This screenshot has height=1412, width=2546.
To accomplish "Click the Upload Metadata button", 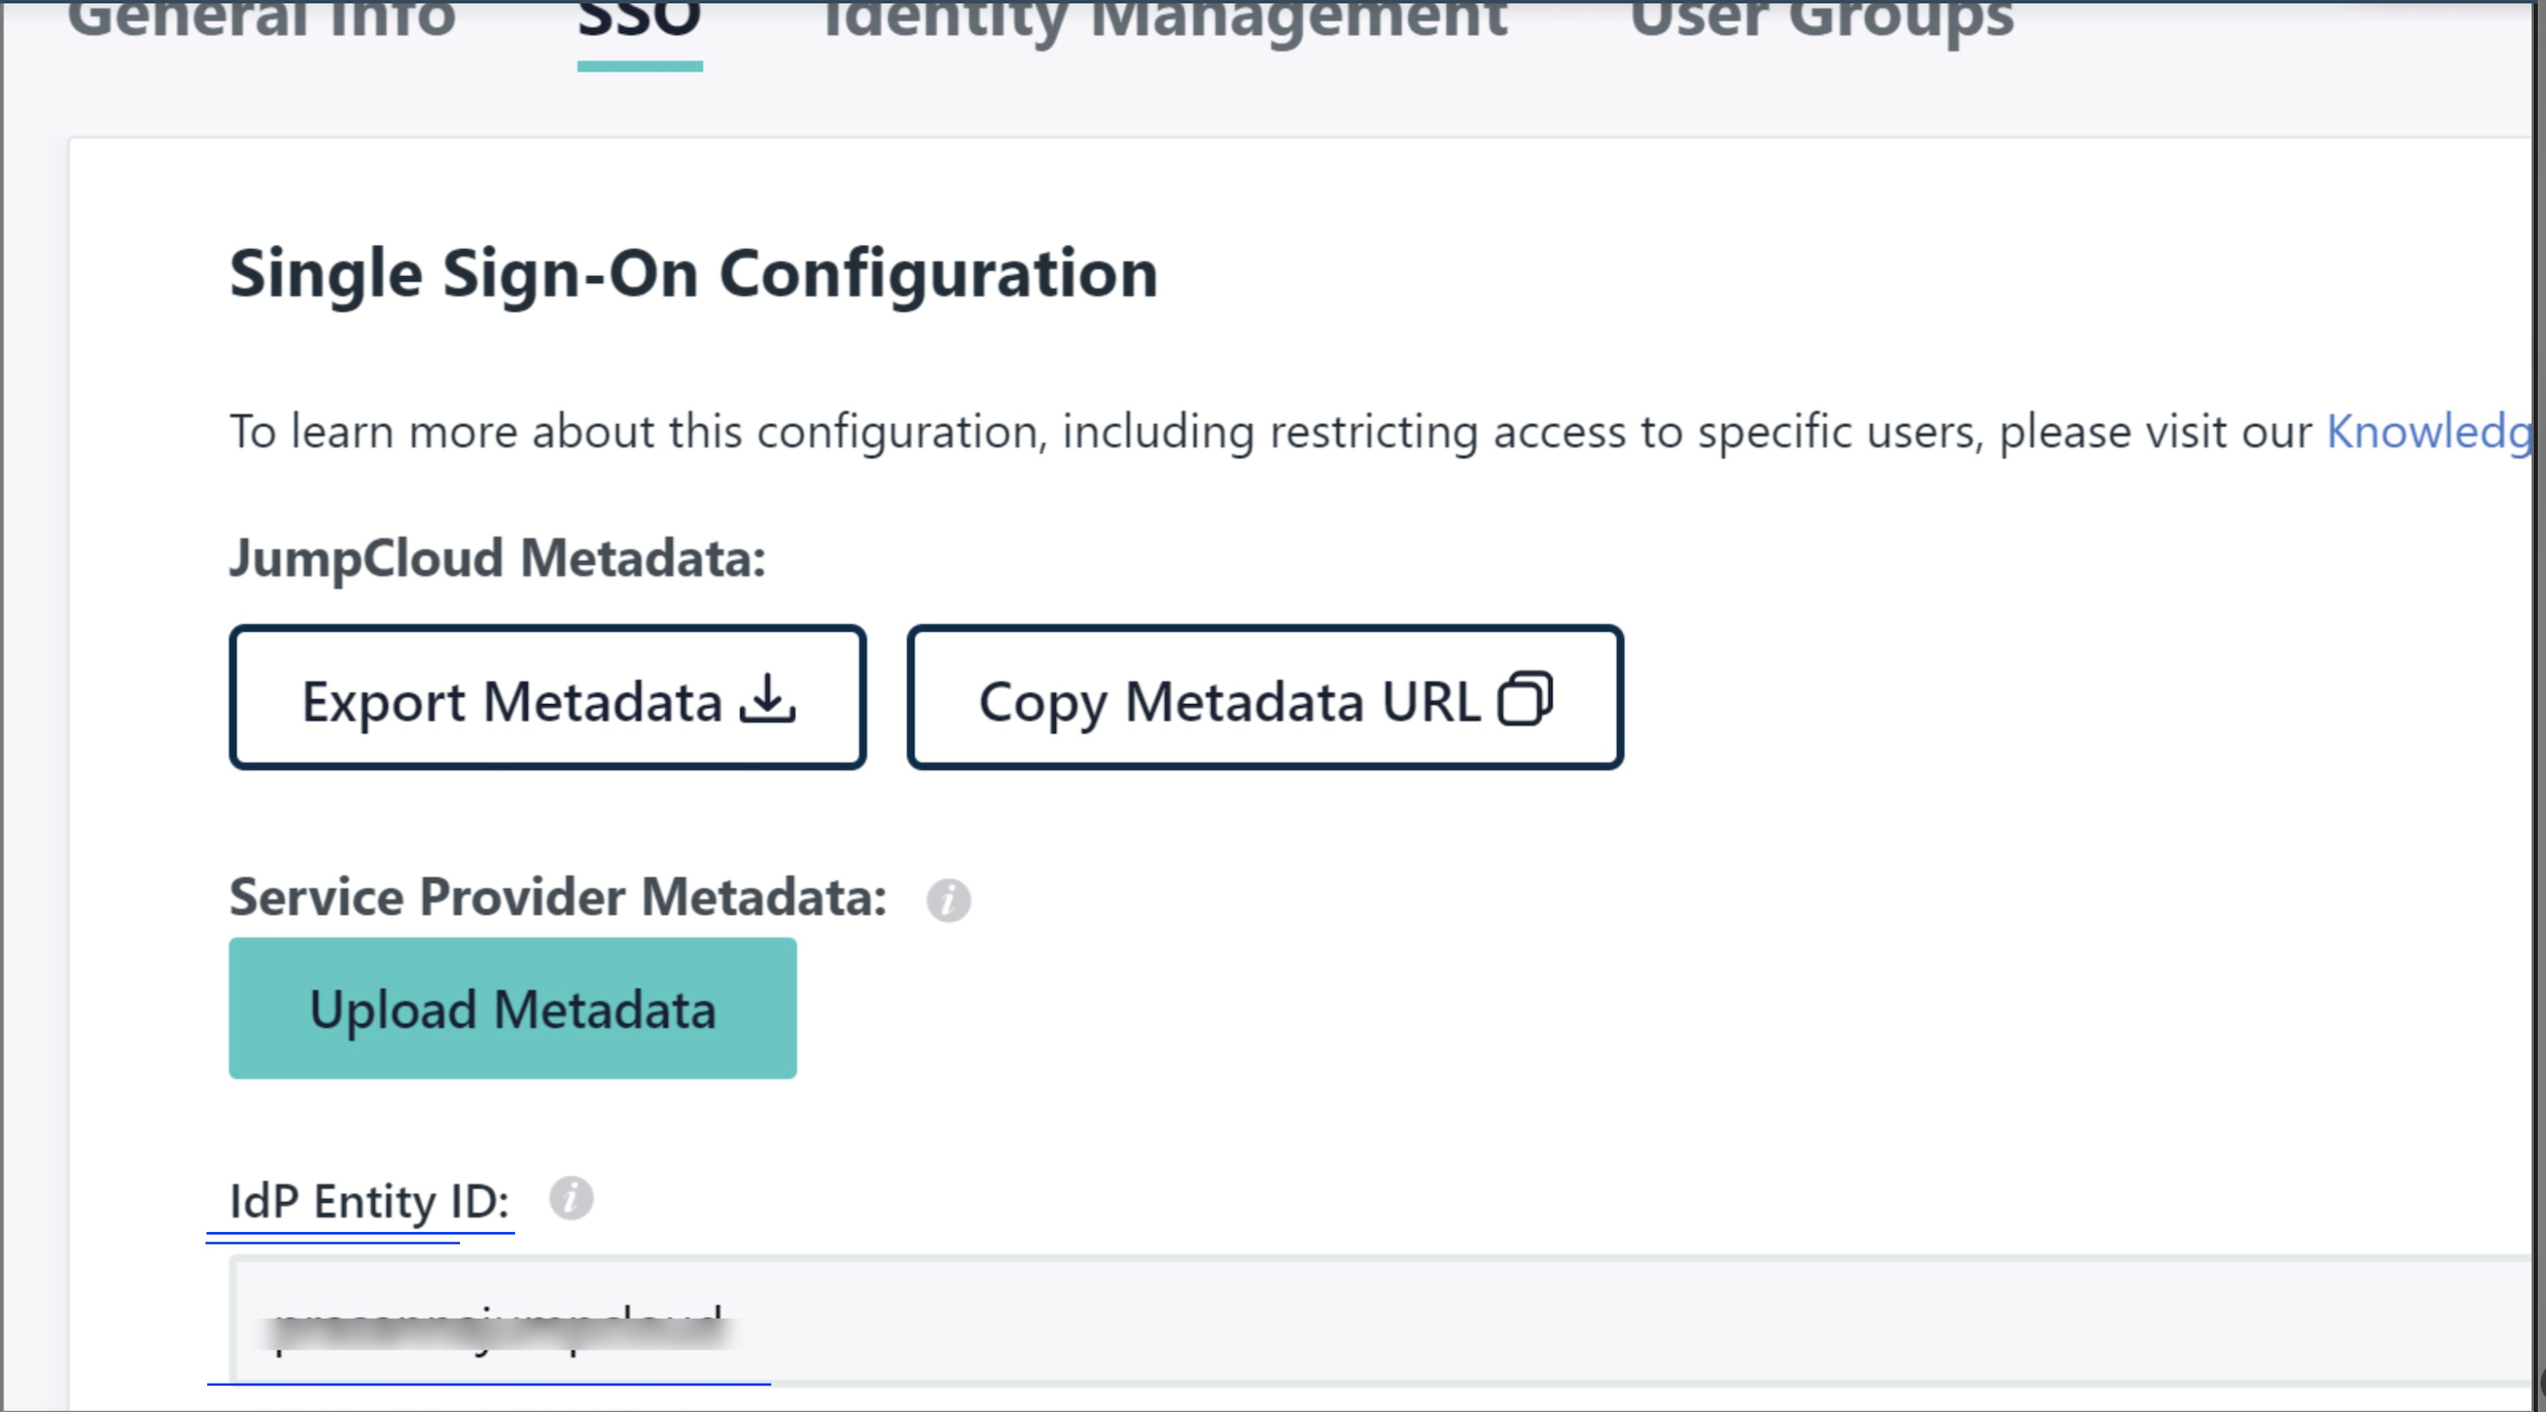I will 513,1009.
